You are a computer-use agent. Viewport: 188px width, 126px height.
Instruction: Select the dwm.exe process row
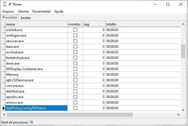pyautogui.click(x=36, y=63)
